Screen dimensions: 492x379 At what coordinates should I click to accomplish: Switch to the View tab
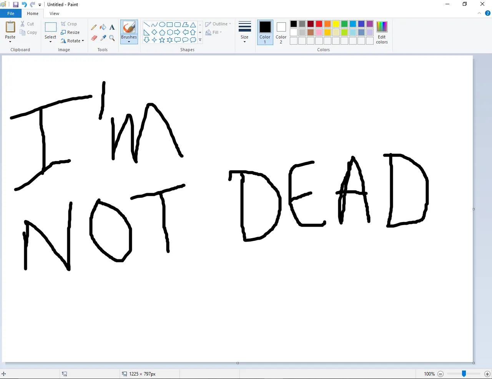coord(55,13)
